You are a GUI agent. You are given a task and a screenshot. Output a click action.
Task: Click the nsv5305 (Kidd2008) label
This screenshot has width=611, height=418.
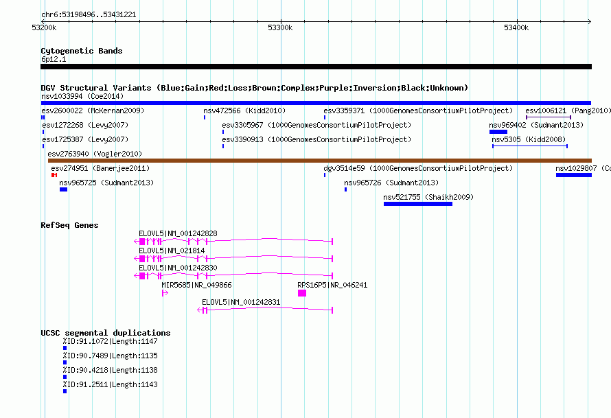tap(529, 139)
